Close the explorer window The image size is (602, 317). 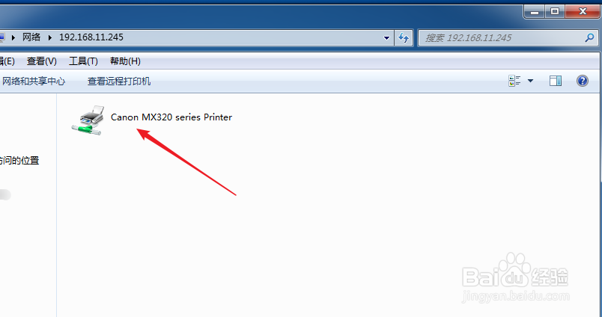[x=583, y=11]
